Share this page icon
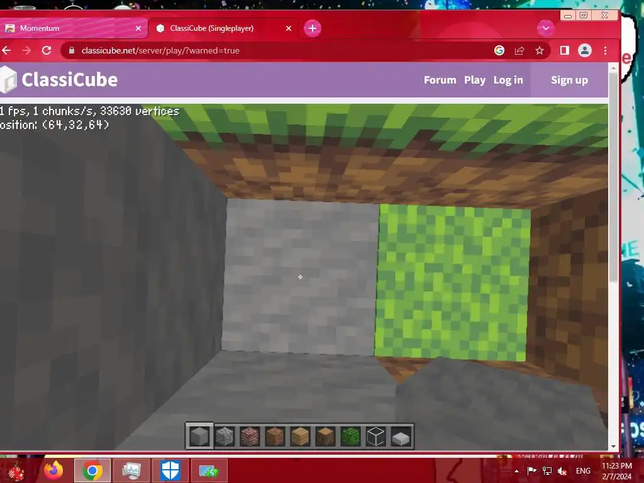This screenshot has height=483, width=644. point(519,50)
